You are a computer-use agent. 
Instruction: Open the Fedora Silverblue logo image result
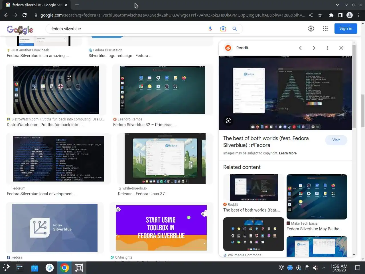pos(55,228)
